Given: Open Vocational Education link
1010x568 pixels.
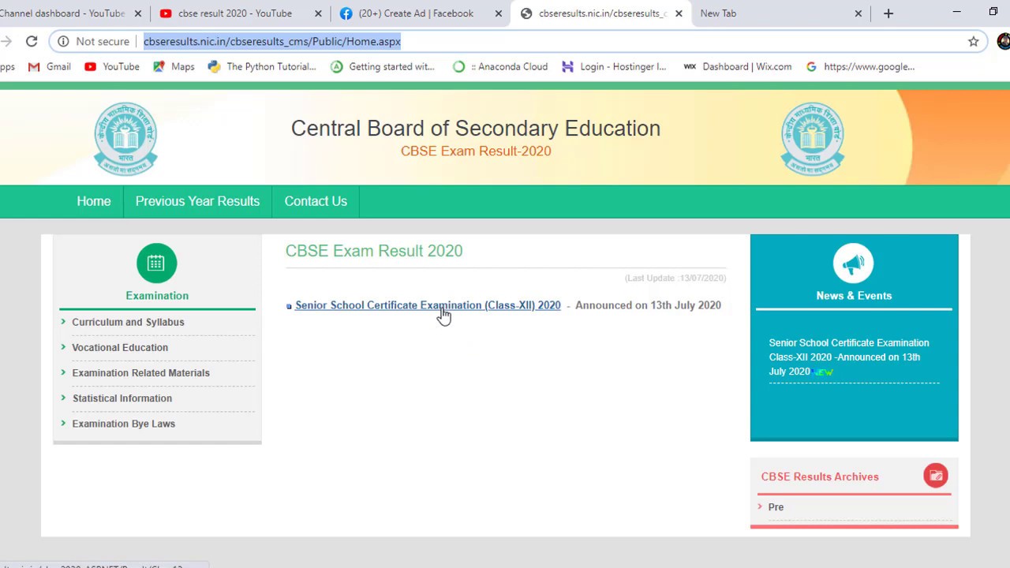Looking at the screenshot, I should click(x=120, y=347).
